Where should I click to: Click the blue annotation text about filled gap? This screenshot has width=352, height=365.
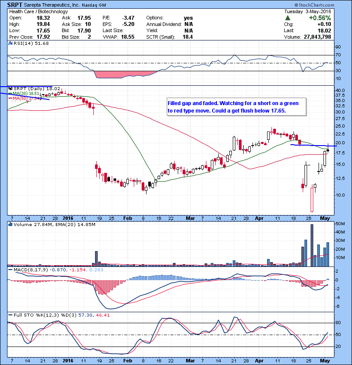233,107
